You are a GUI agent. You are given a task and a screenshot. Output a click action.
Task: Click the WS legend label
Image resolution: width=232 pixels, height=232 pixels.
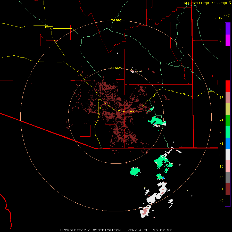click(221, 144)
